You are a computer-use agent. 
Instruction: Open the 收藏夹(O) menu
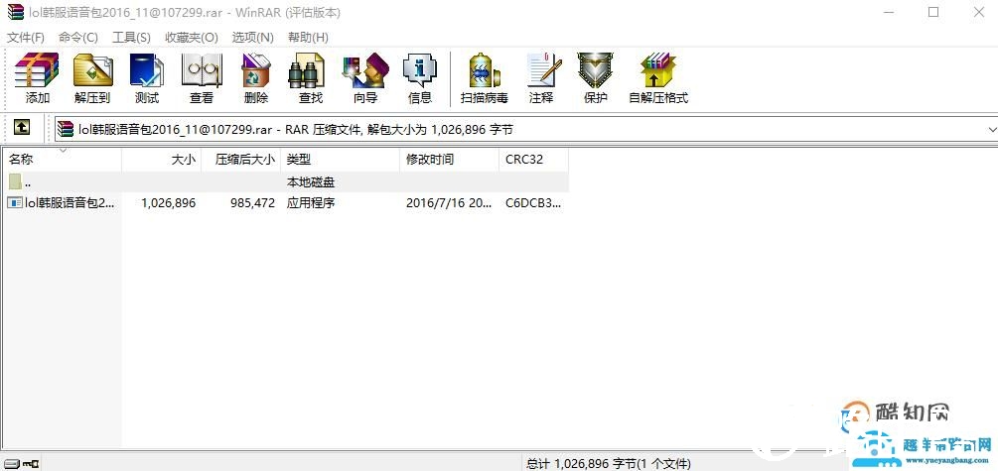[191, 38]
